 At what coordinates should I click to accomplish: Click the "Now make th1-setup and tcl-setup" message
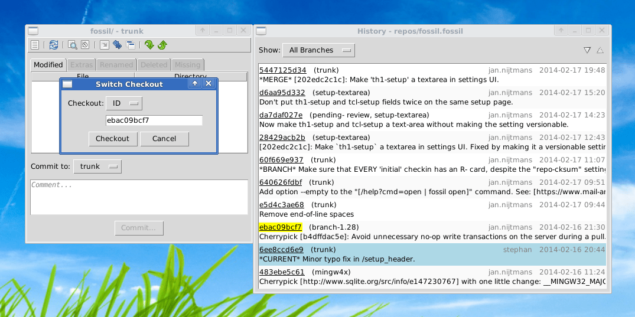pyautogui.click(x=414, y=125)
